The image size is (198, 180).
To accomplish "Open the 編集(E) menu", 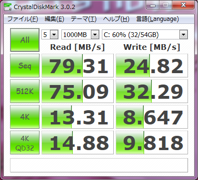I will [54, 19].
